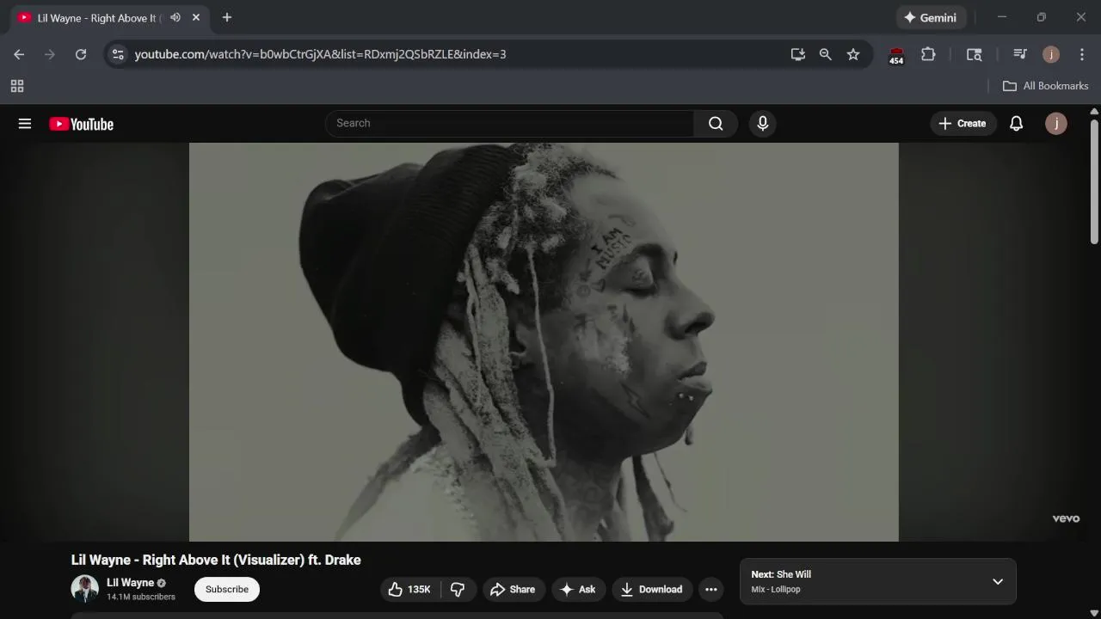
Task: Open Chrome extensions puzzle icon
Action: pyautogui.click(x=928, y=54)
